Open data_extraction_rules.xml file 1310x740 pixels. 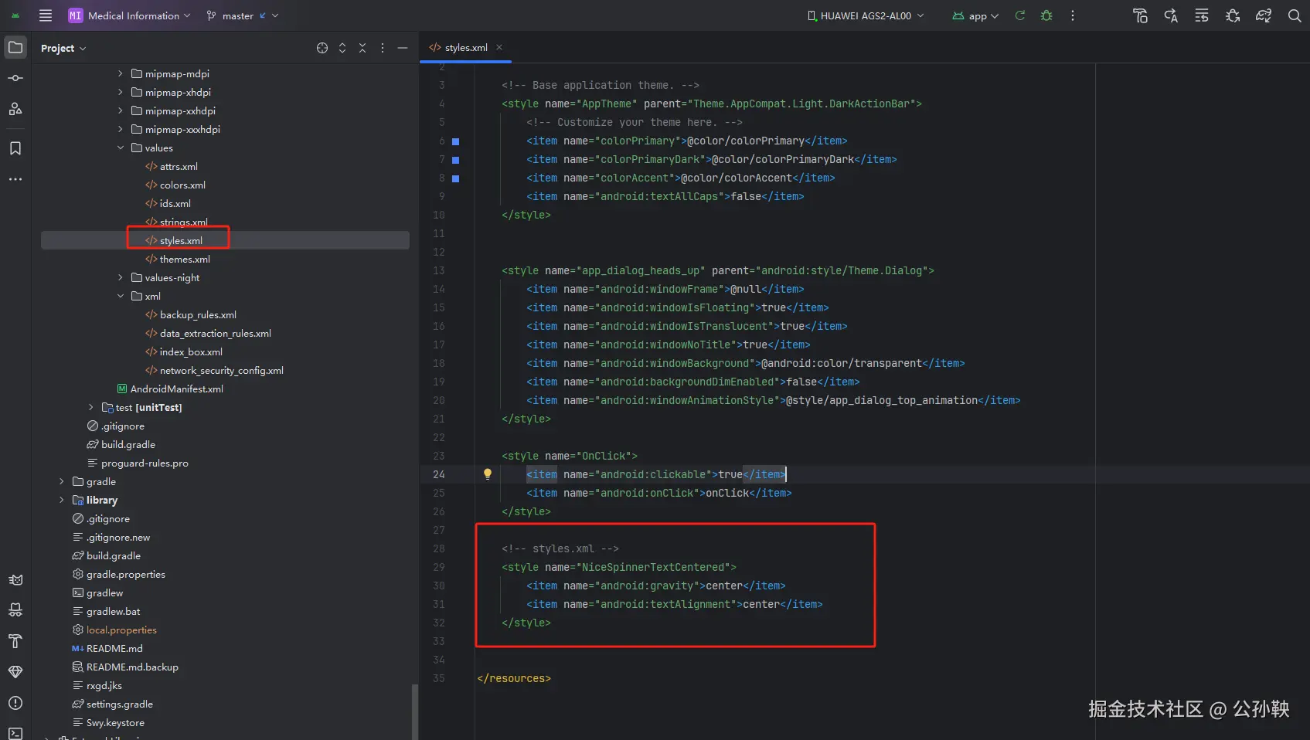click(215, 333)
